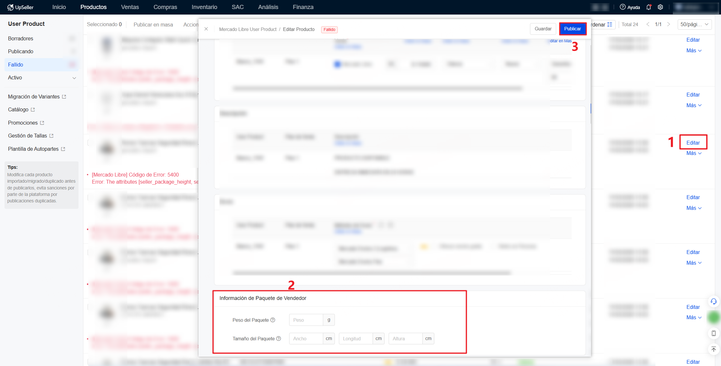Expand the Más menu below first Editar
721x366 pixels.
[x=694, y=51]
